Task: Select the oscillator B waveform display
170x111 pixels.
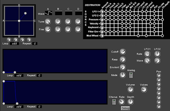Action: click(x=58, y=13)
